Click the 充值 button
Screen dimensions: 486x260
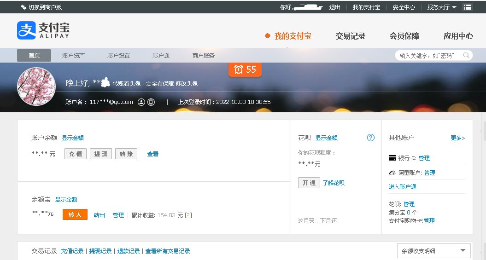tap(76, 154)
